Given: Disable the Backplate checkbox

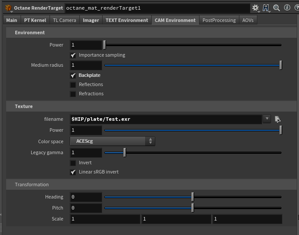Looking at the screenshot, I should pos(73,76).
